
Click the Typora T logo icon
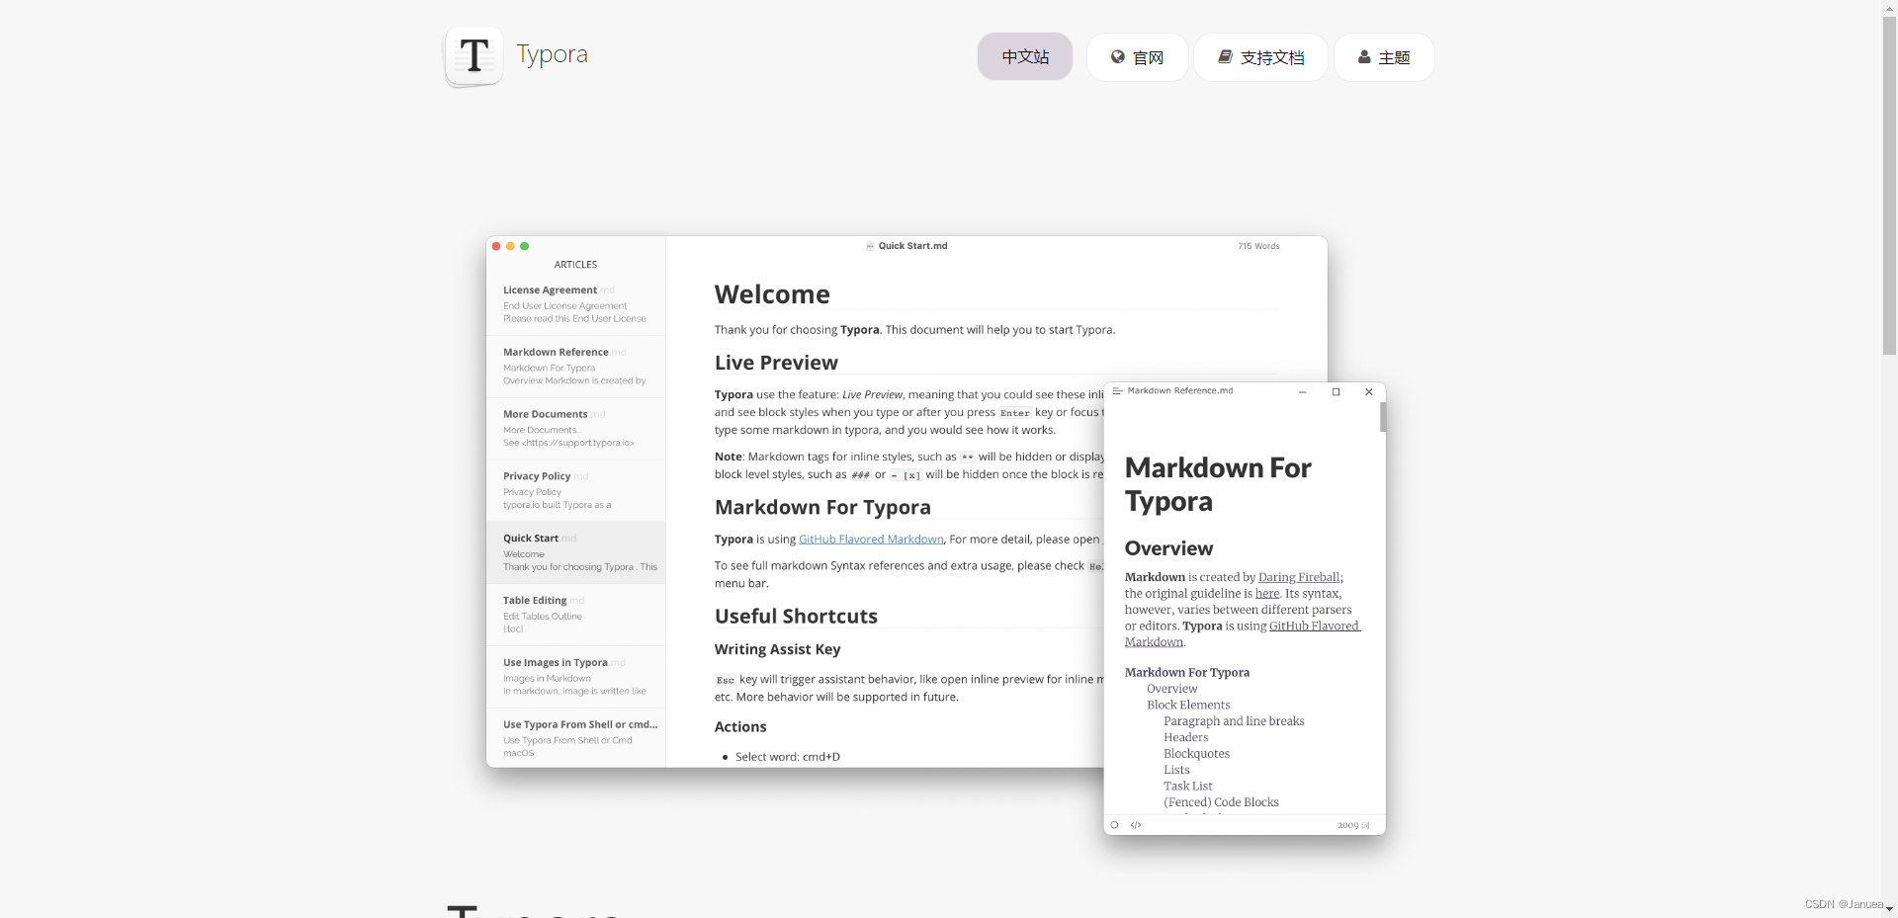[x=474, y=56]
